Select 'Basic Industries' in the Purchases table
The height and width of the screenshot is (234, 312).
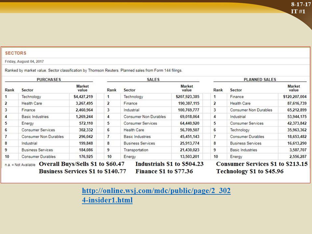click(x=35, y=117)
